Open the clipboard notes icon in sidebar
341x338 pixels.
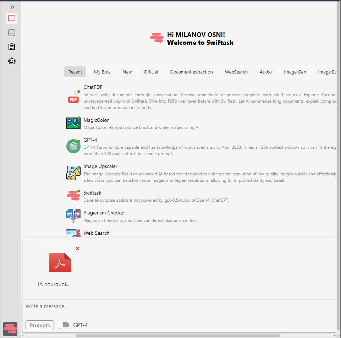click(x=11, y=47)
